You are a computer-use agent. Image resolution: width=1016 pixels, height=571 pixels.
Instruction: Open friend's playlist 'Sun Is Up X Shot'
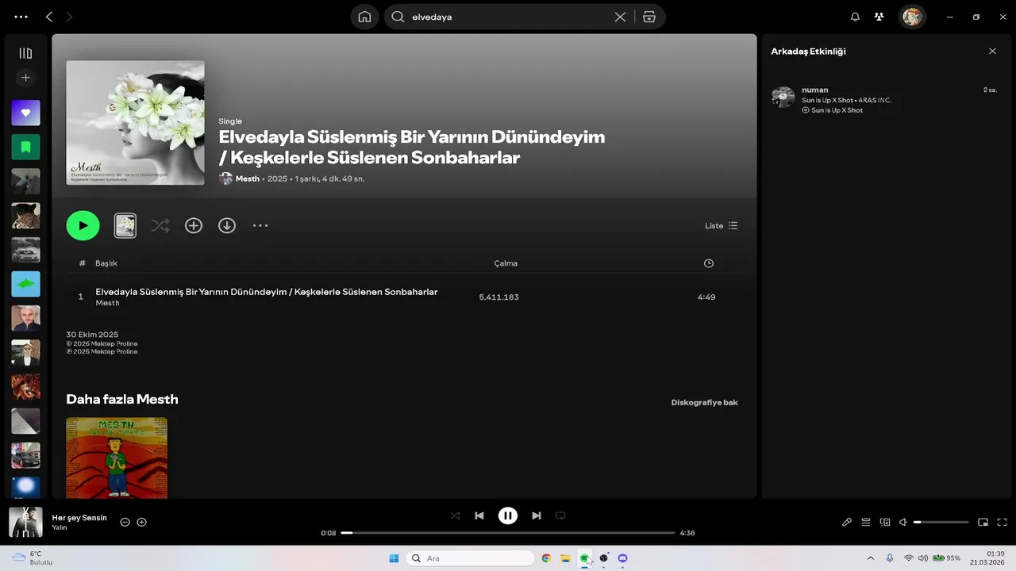(x=837, y=110)
